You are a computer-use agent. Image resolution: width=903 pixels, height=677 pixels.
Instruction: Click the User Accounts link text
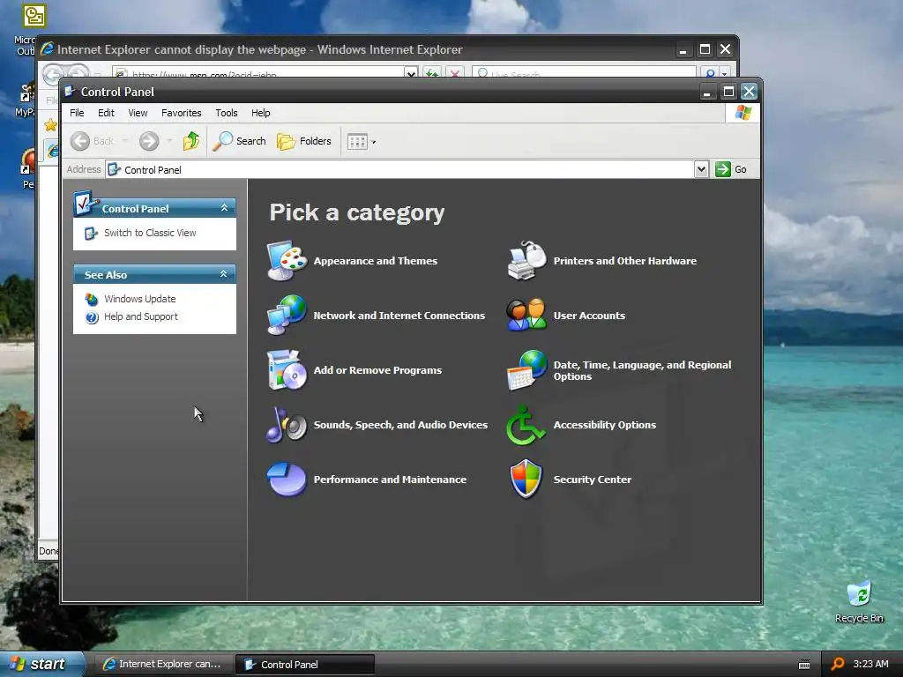[x=589, y=316]
